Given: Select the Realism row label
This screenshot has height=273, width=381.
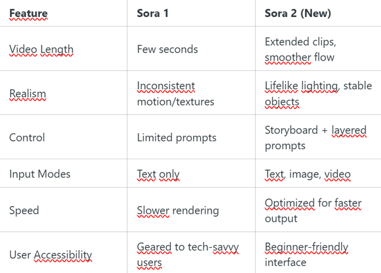Looking at the screenshot, I should (27, 94).
